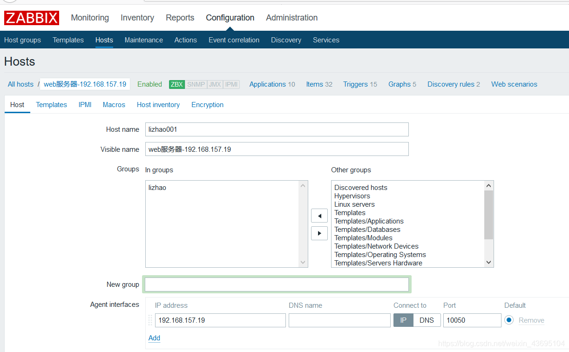Select Linux servers in Other groups

coord(354,204)
